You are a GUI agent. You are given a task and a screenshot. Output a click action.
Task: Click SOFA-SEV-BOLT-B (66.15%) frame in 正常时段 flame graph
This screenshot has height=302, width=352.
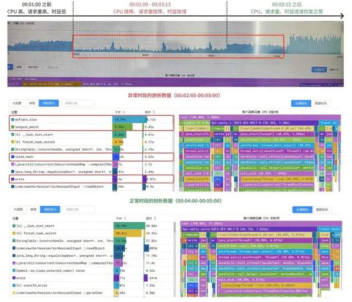[x=263, y=229]
